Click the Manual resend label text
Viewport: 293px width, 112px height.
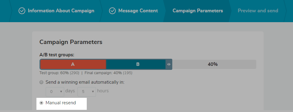click(x=61, y=103)
